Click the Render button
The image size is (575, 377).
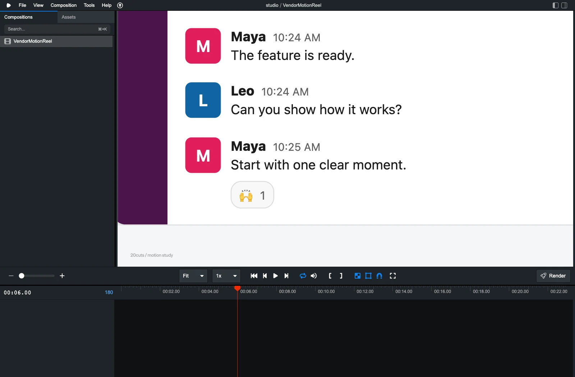click(x=553, y=276)
